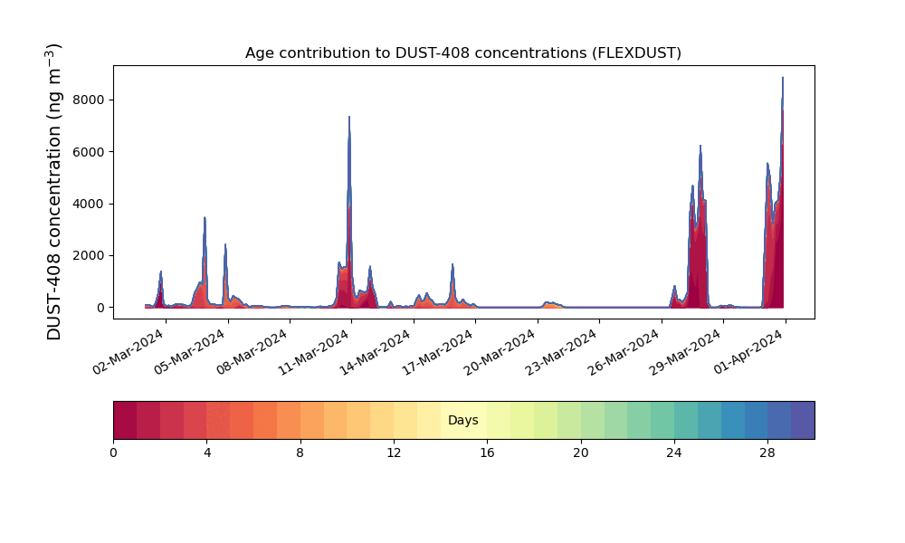Click the x-axis date label 23-Mar-2024
905x543 pixels.
pyautogui.click(x=562, y=352)
